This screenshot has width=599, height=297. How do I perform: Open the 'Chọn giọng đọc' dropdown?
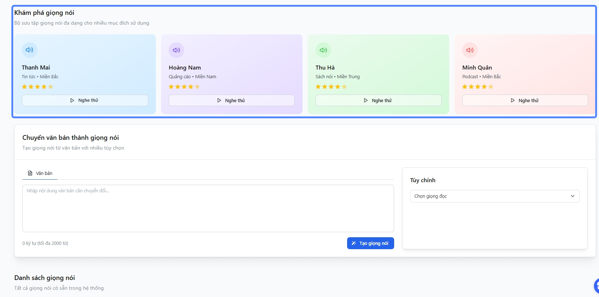click(494, 196)
